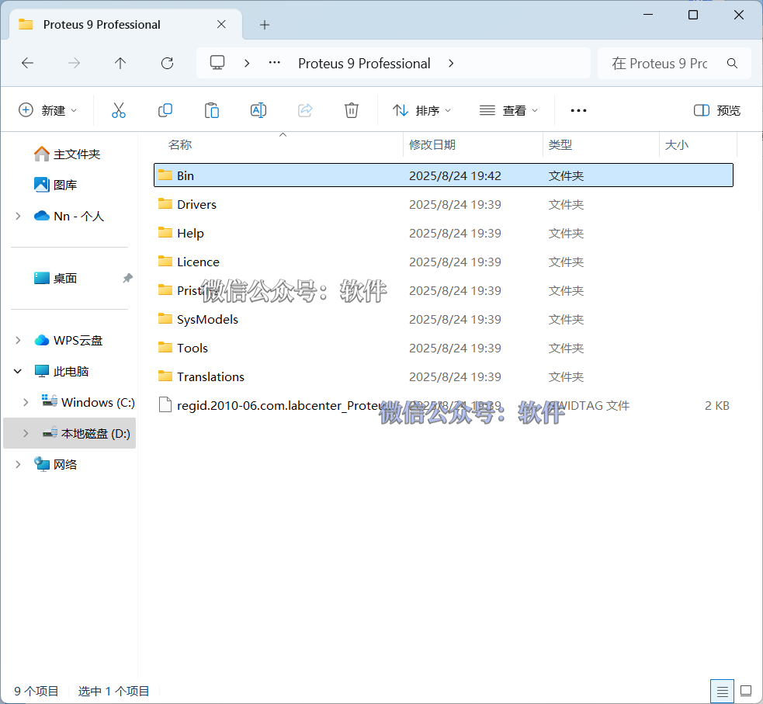Viewport: 763px width, 704px height.
Task: Minimize the File Explorer window
Action: 647,15
